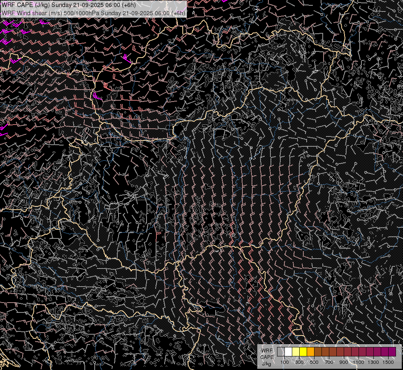Click the first brown swatch after orange
This screenshot has height=370, width=403.
[x=318, y=351]
